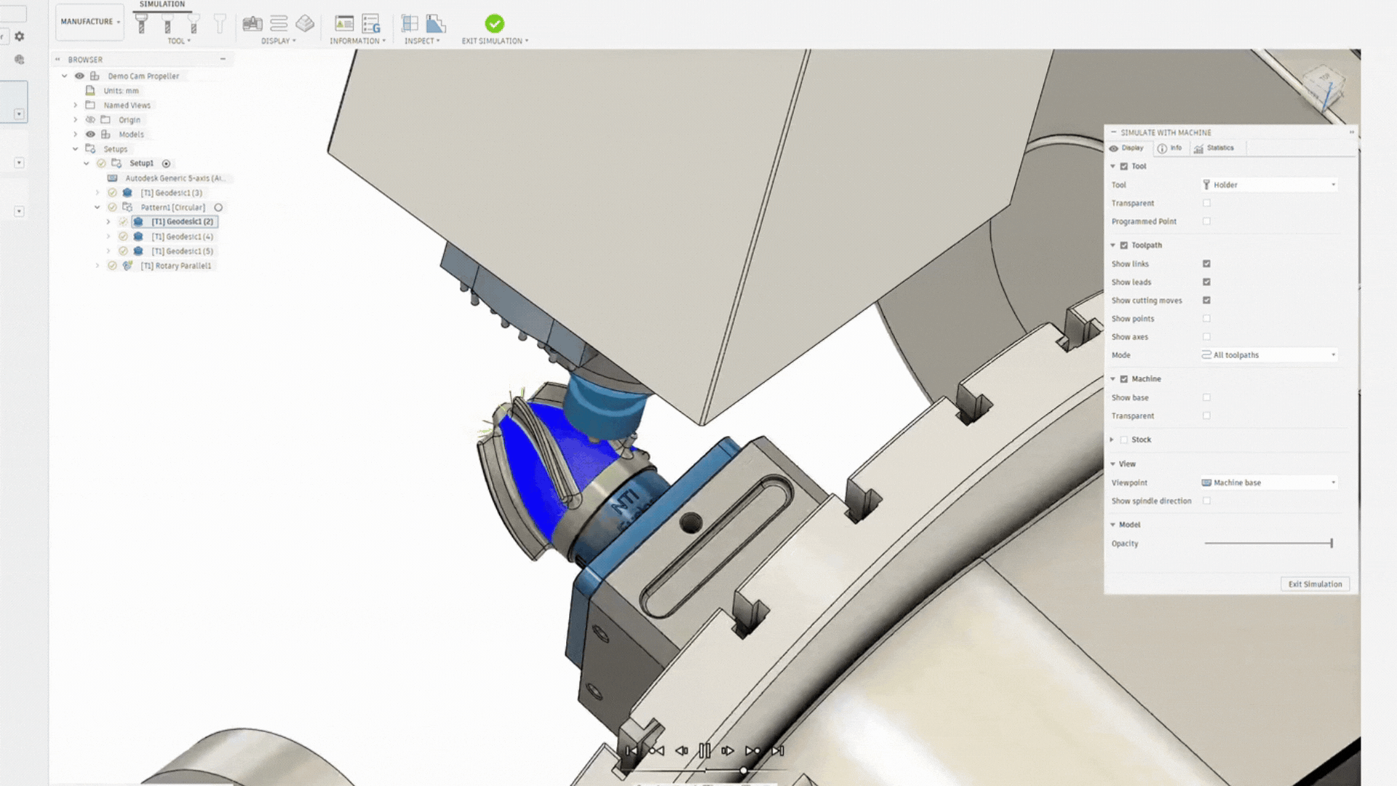1397x786 pixels.
Task: Jump to the start of simulation
Action: tap(632, 750)
